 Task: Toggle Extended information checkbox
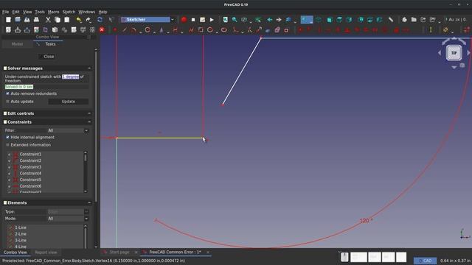coord(7,145)
